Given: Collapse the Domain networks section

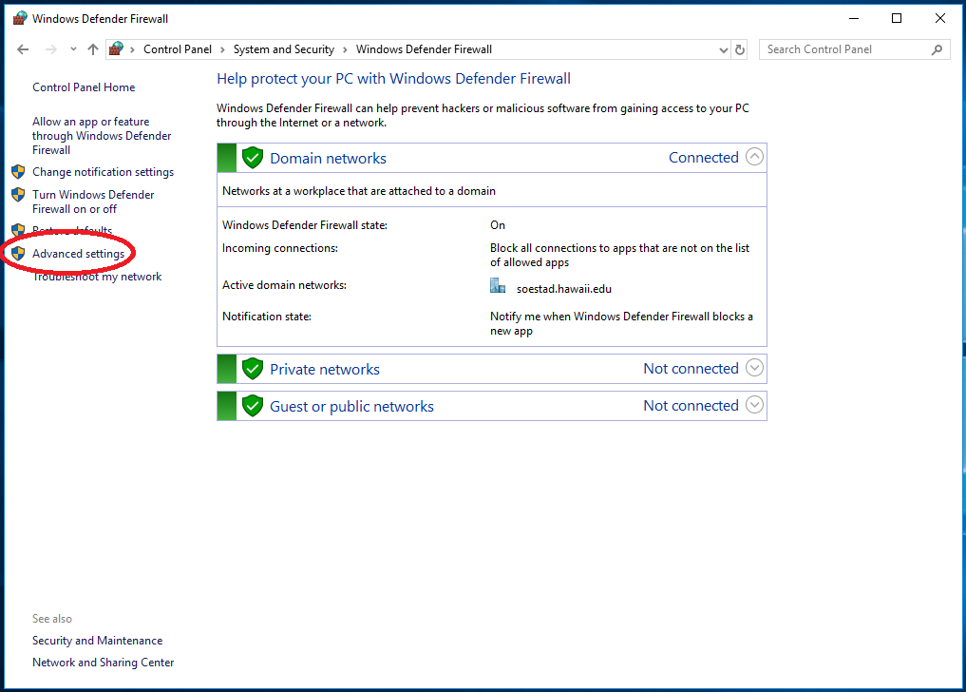Looking at the screenshot, I should click(x=755, y=157).
